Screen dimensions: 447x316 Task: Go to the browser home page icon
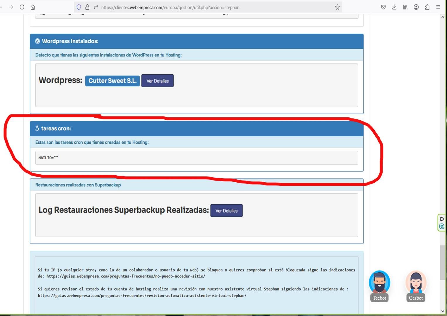pyautogui.click(x=33, y=7)
